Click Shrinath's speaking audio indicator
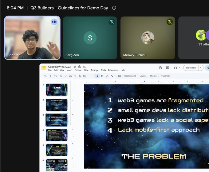 54,22
